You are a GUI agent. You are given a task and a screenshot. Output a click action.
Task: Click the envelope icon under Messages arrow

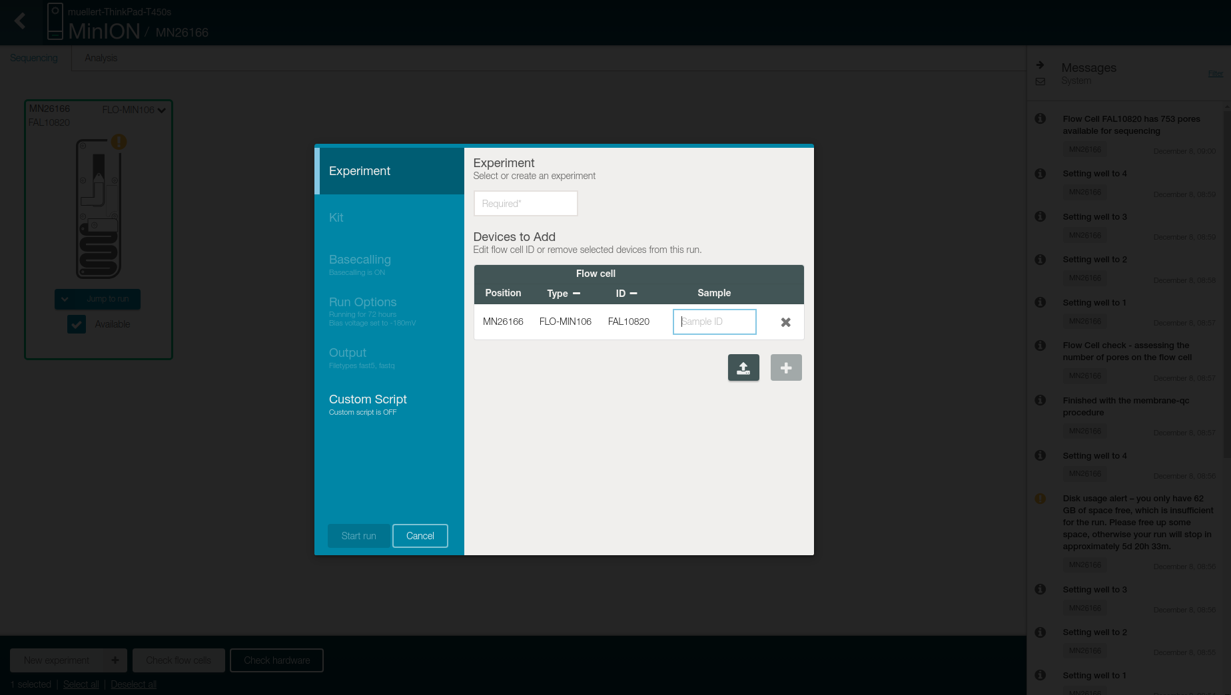point(1040,81)
